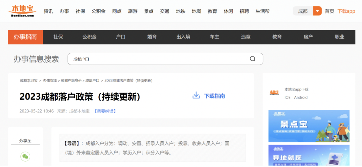Focus the 办事信息搜索 input field
This screenshot has height=167, width=362.
tap(159, 59)
